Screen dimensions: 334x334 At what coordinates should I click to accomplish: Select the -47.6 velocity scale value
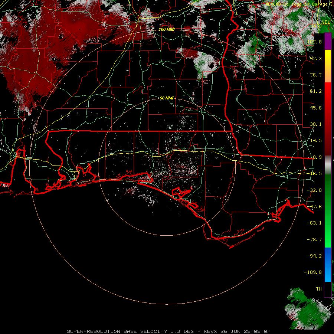coord(314,207)
